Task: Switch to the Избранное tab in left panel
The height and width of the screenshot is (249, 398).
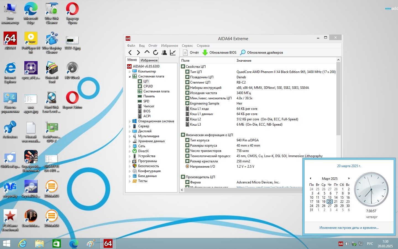Action: [x=149, y=60]
